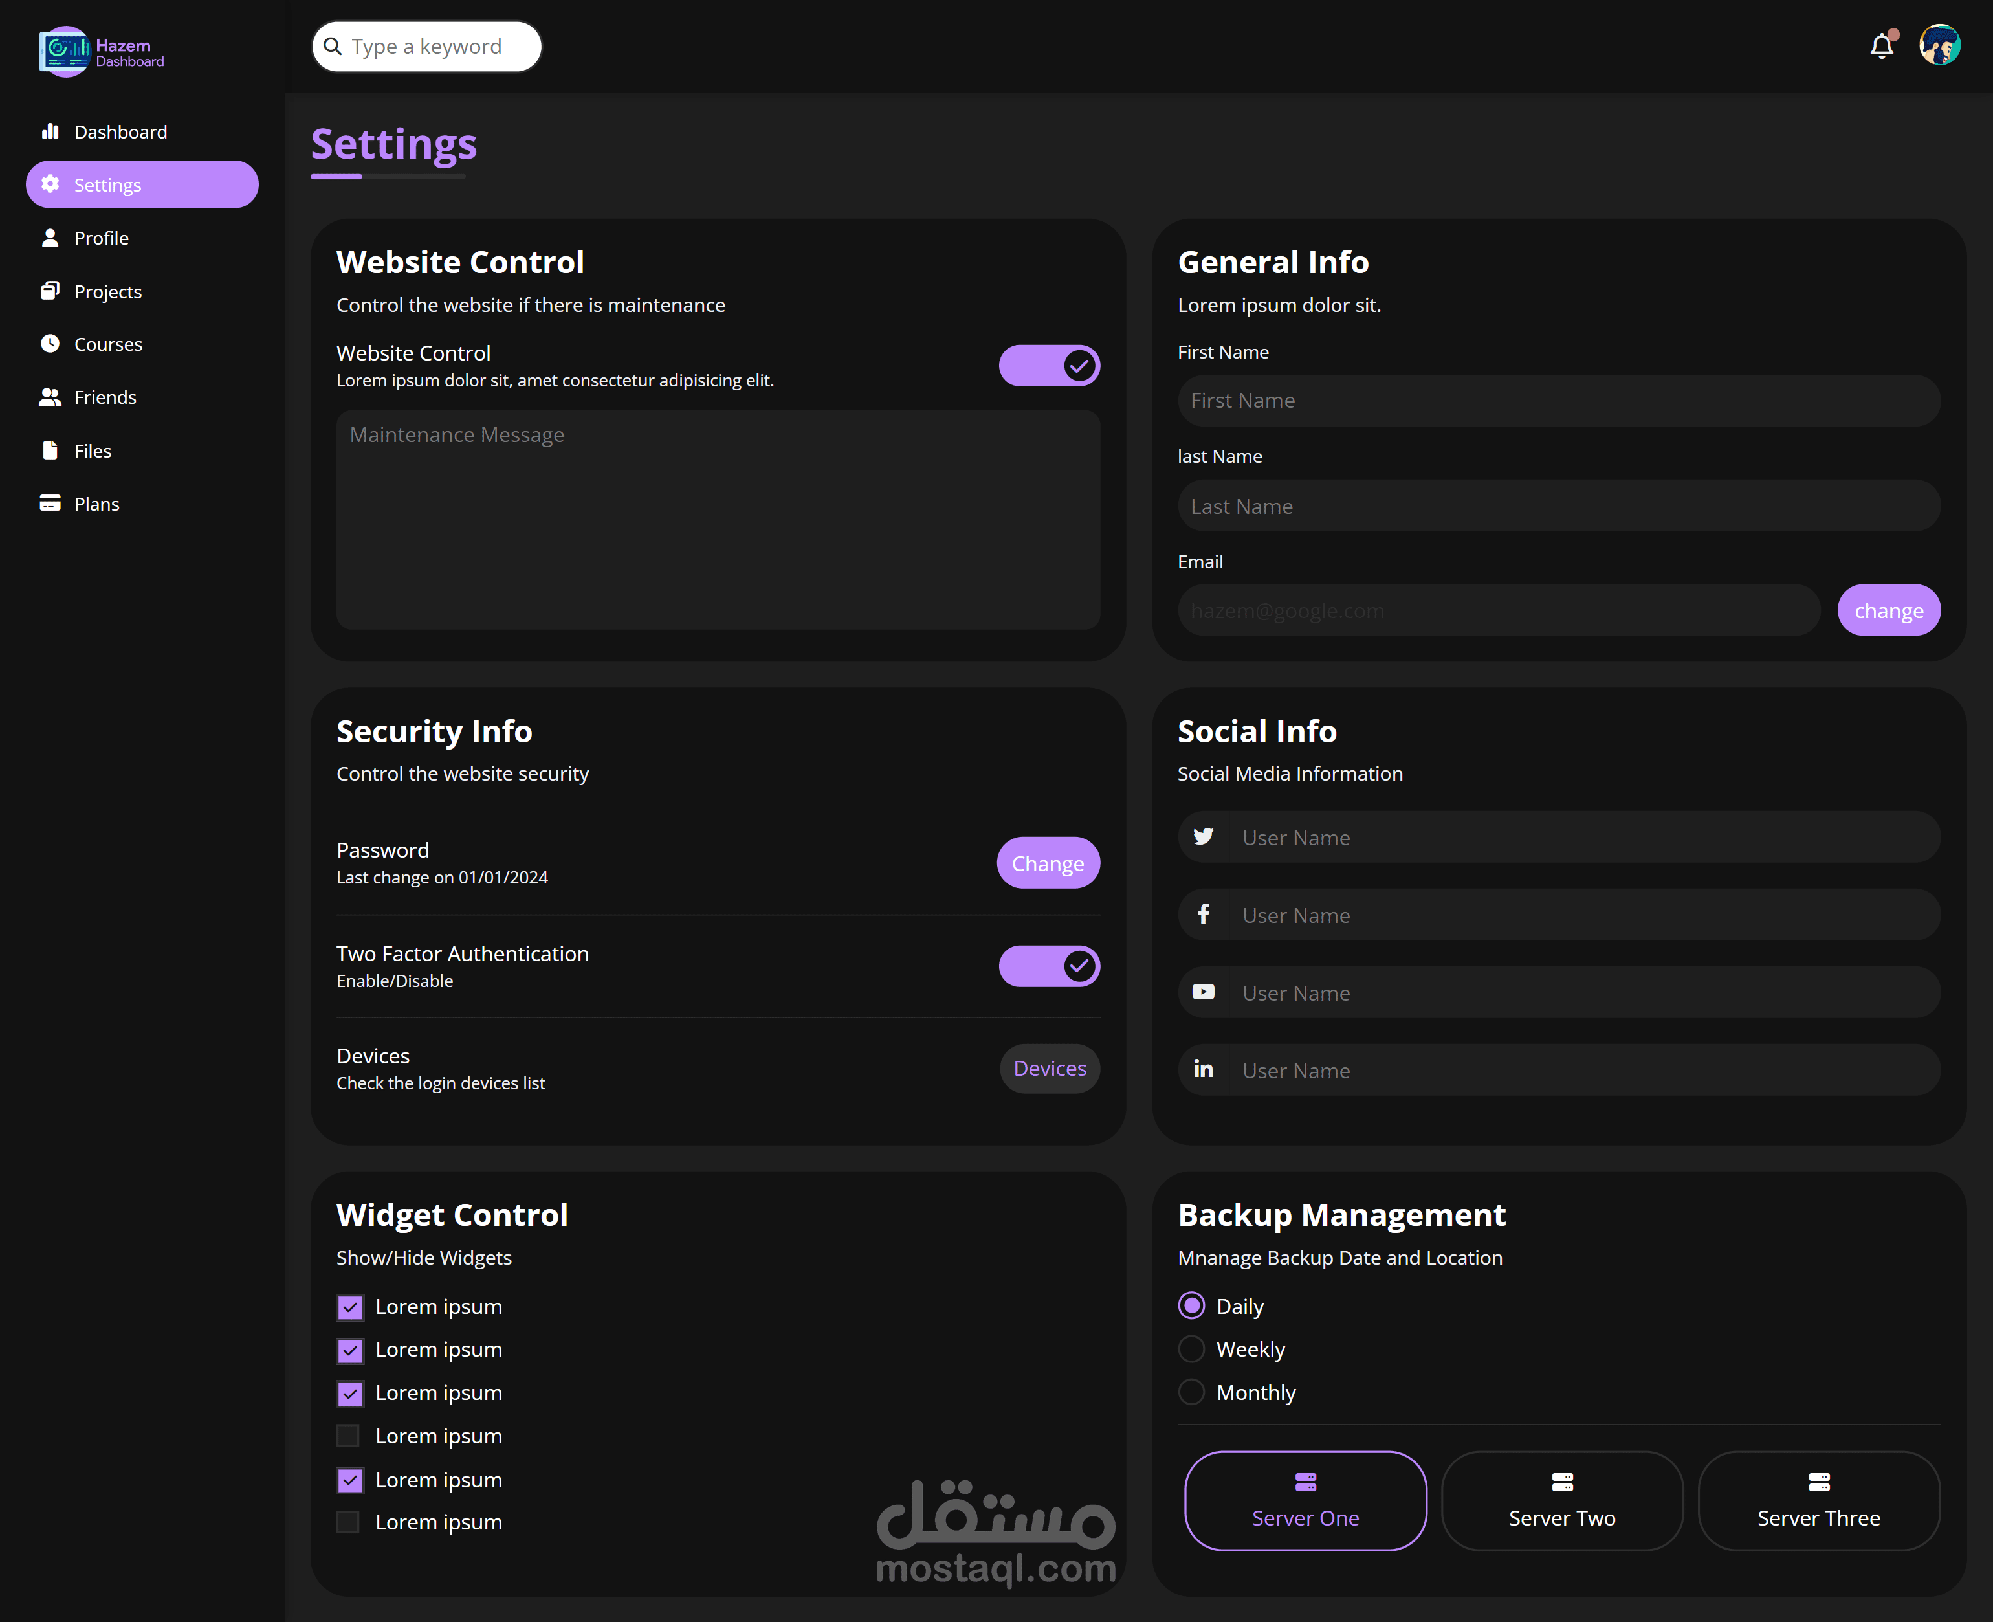Click the Hazem Dashboard logo
This screenshot has height=1622, width=1993.
(101, 52)
